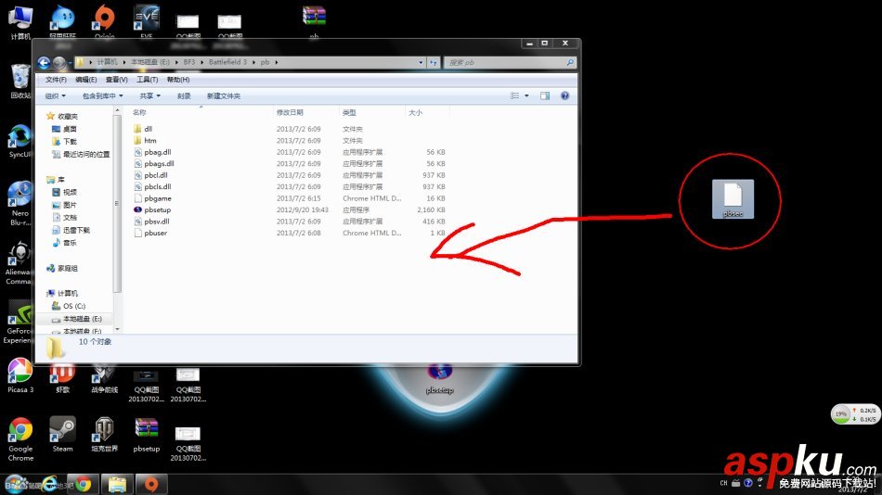The image size is (882, 495).
Task: Open the EVE desktop shortcut
Action: pos(147,22)
